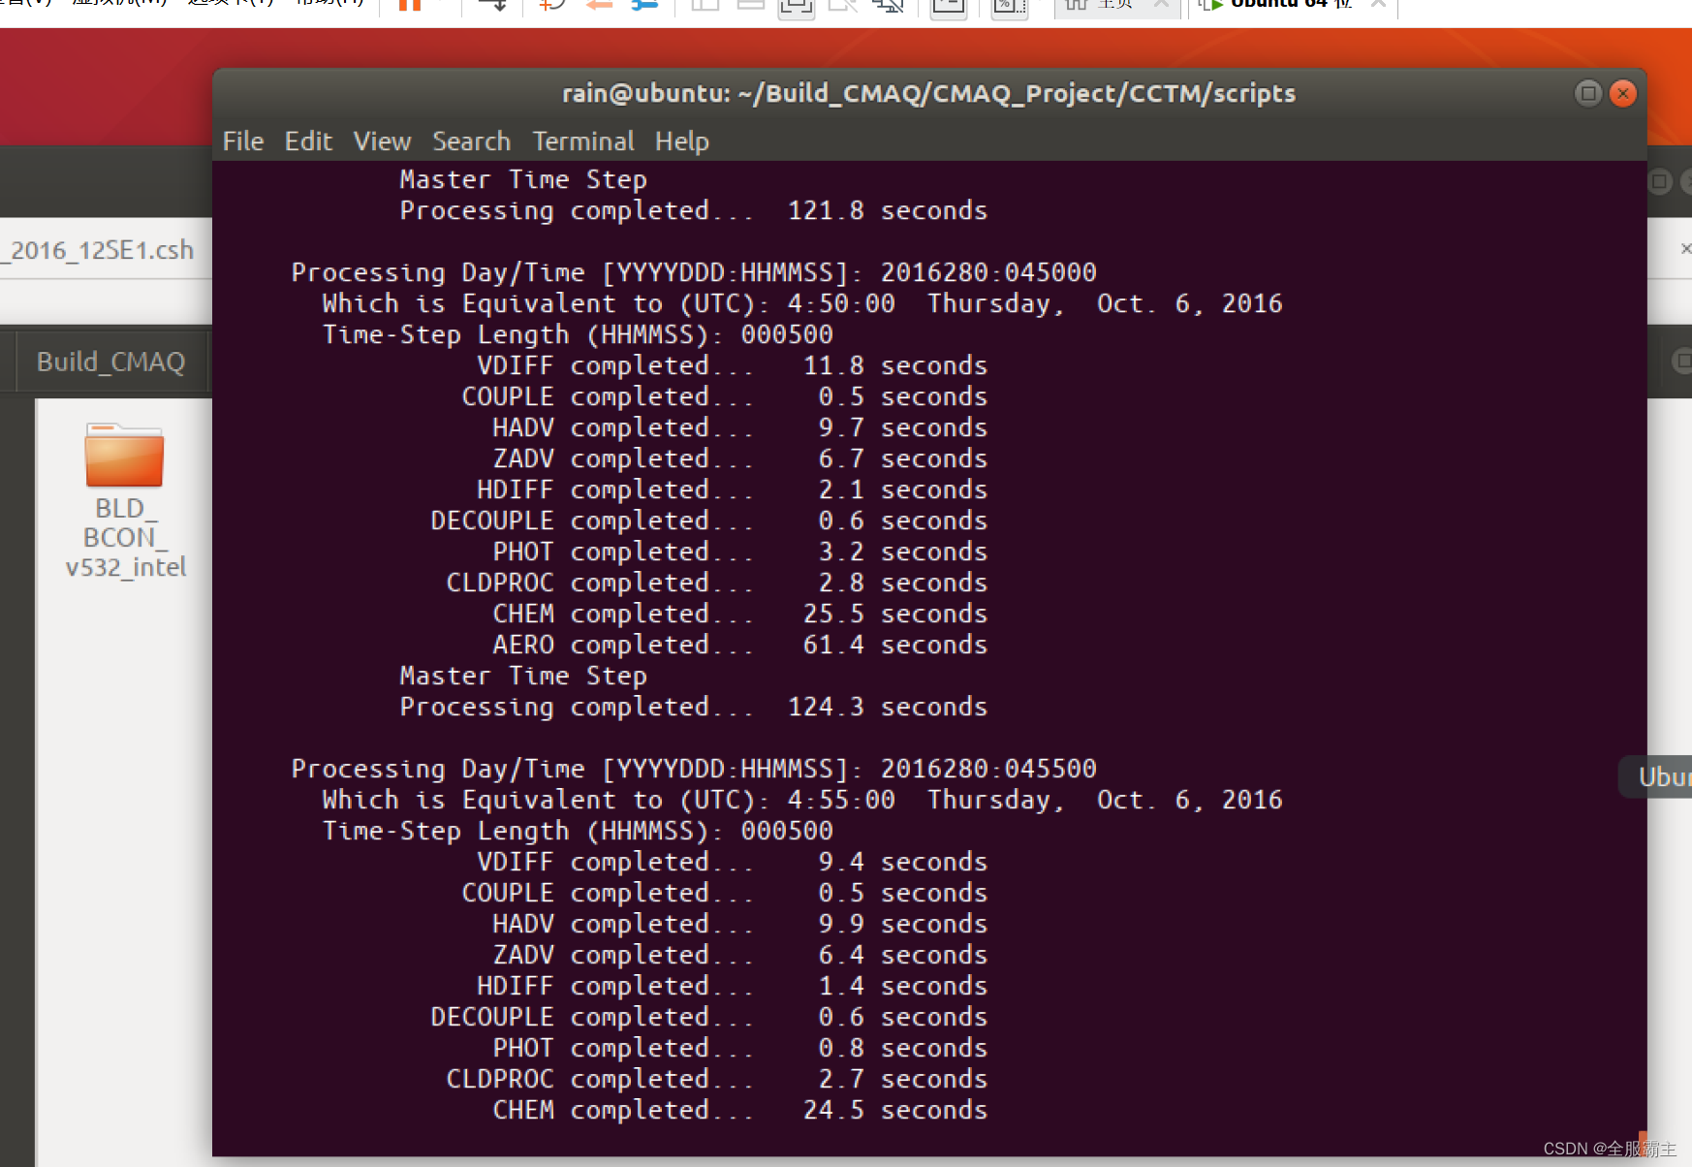
Task: Close the terminal window with the red button
Action: 1623,93
